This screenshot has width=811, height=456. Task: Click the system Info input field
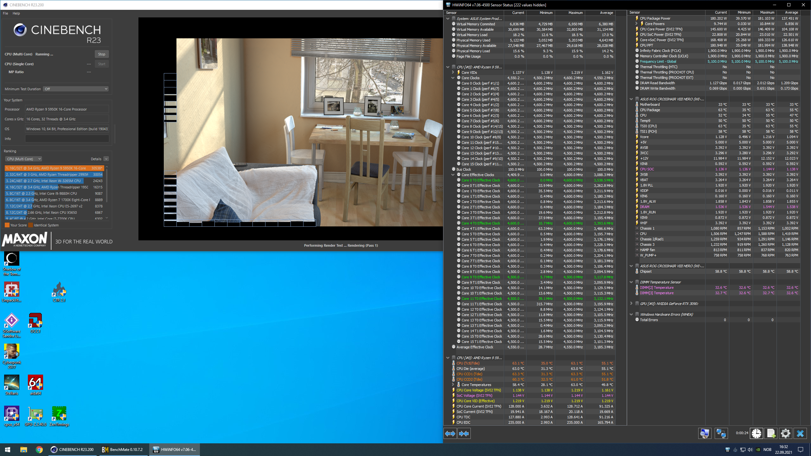tap(67, 139)
